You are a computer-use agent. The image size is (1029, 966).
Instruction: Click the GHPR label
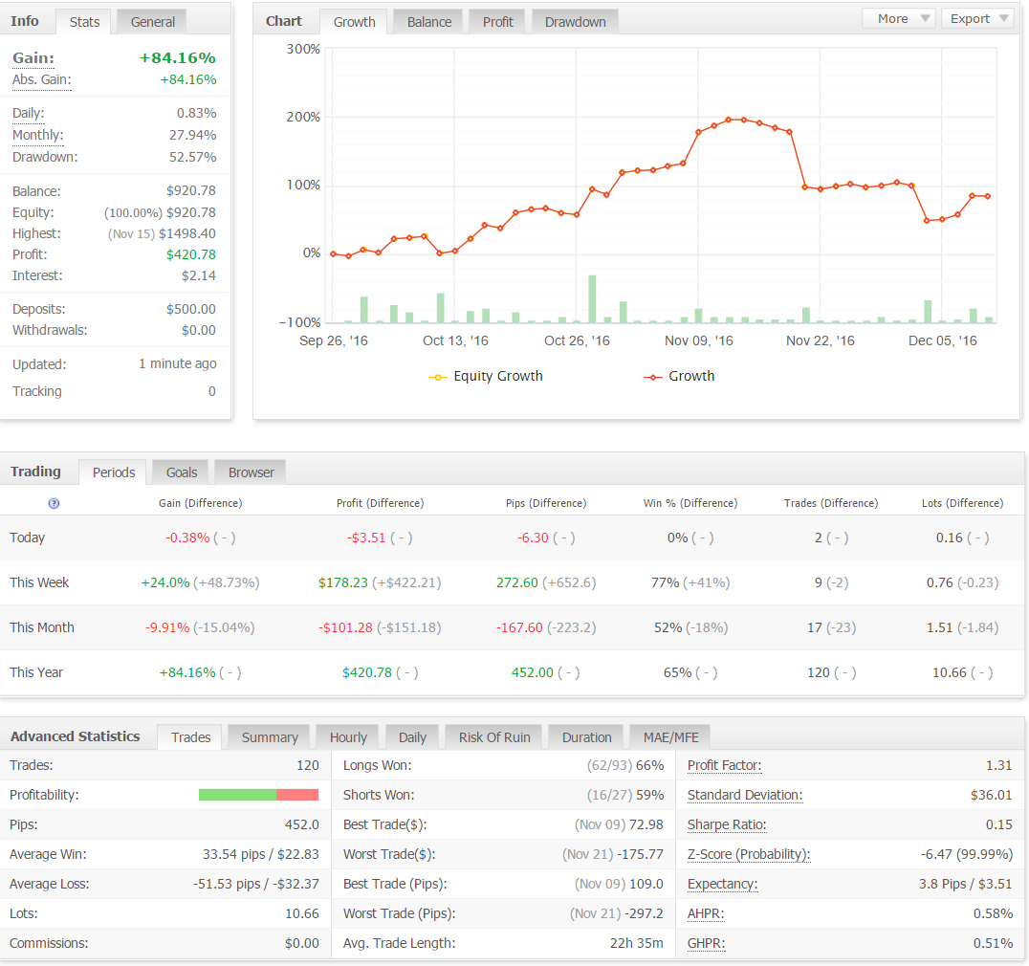(706, 944)
